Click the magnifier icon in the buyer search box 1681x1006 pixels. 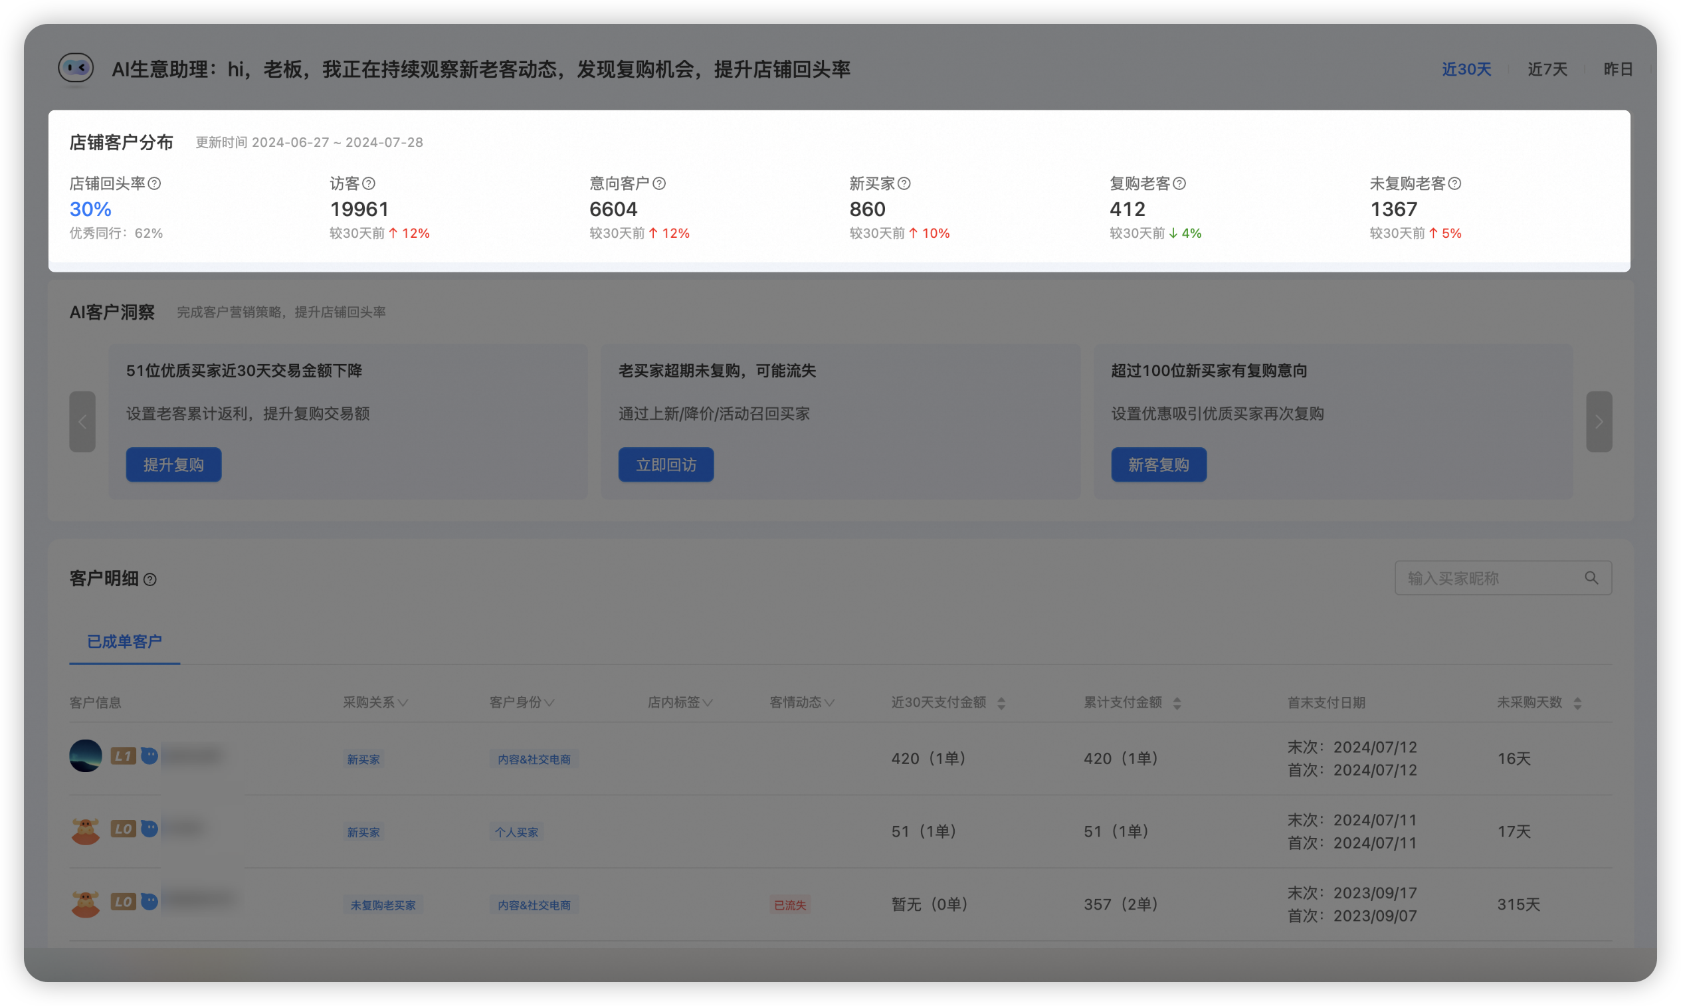[1591, 577]
